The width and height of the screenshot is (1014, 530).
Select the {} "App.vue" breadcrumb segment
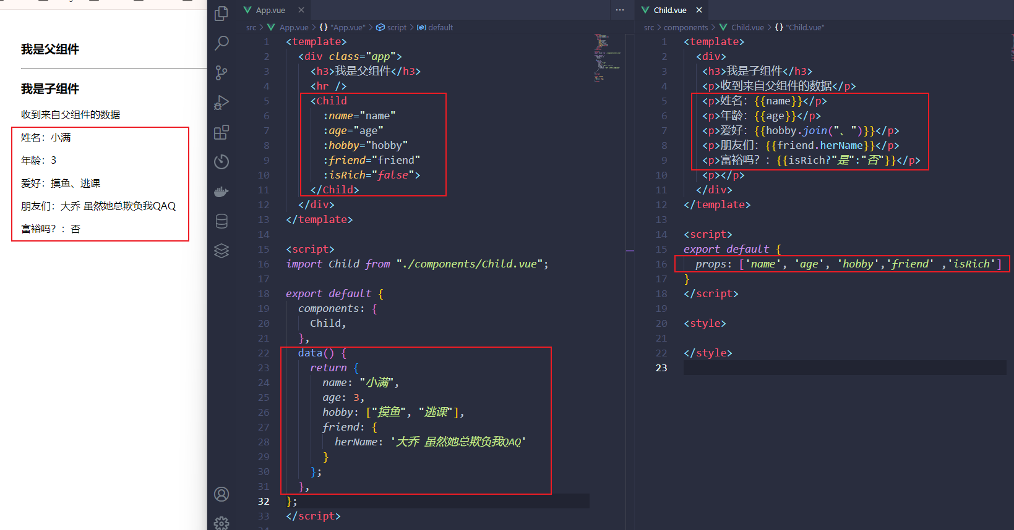click(342, 27)
